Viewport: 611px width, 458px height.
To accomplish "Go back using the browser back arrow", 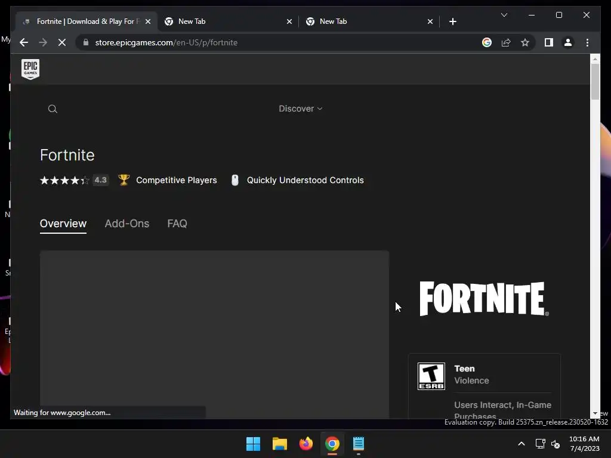I will coord(24,42).
